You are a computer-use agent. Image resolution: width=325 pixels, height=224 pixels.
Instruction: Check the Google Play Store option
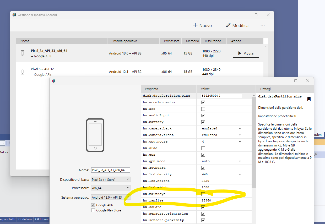click(93, 210)
